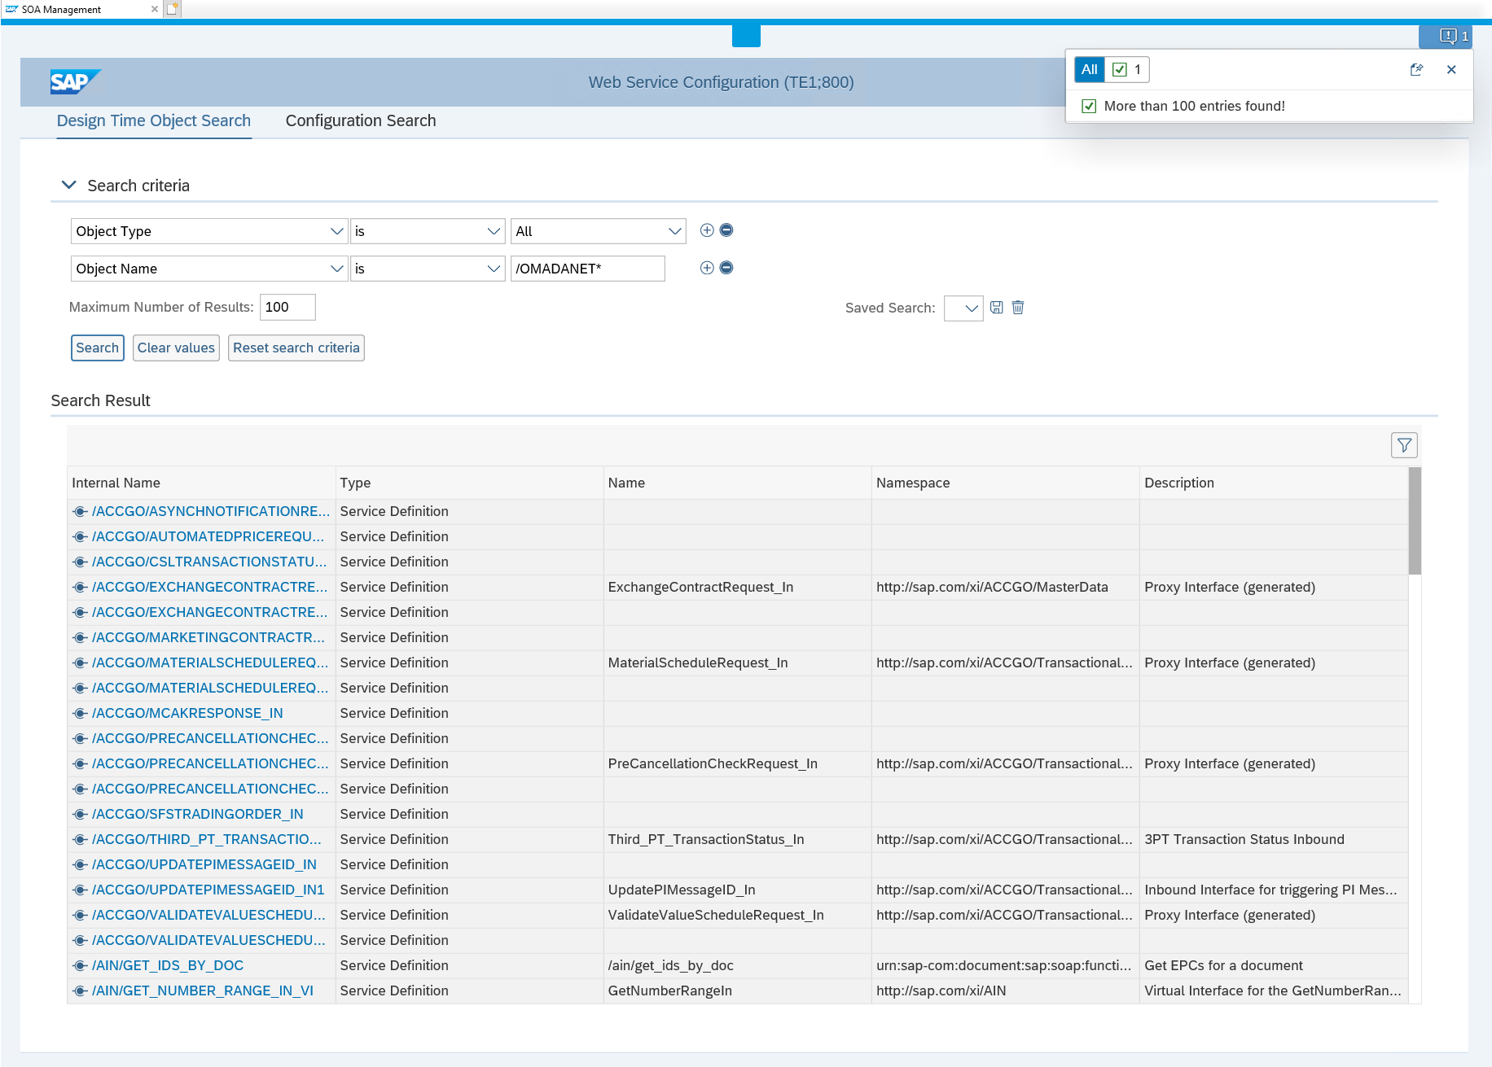Click the Namespace column header
This screenshot has width=1492, height=1067.
pyautogui.click(x=1005, y=483)
